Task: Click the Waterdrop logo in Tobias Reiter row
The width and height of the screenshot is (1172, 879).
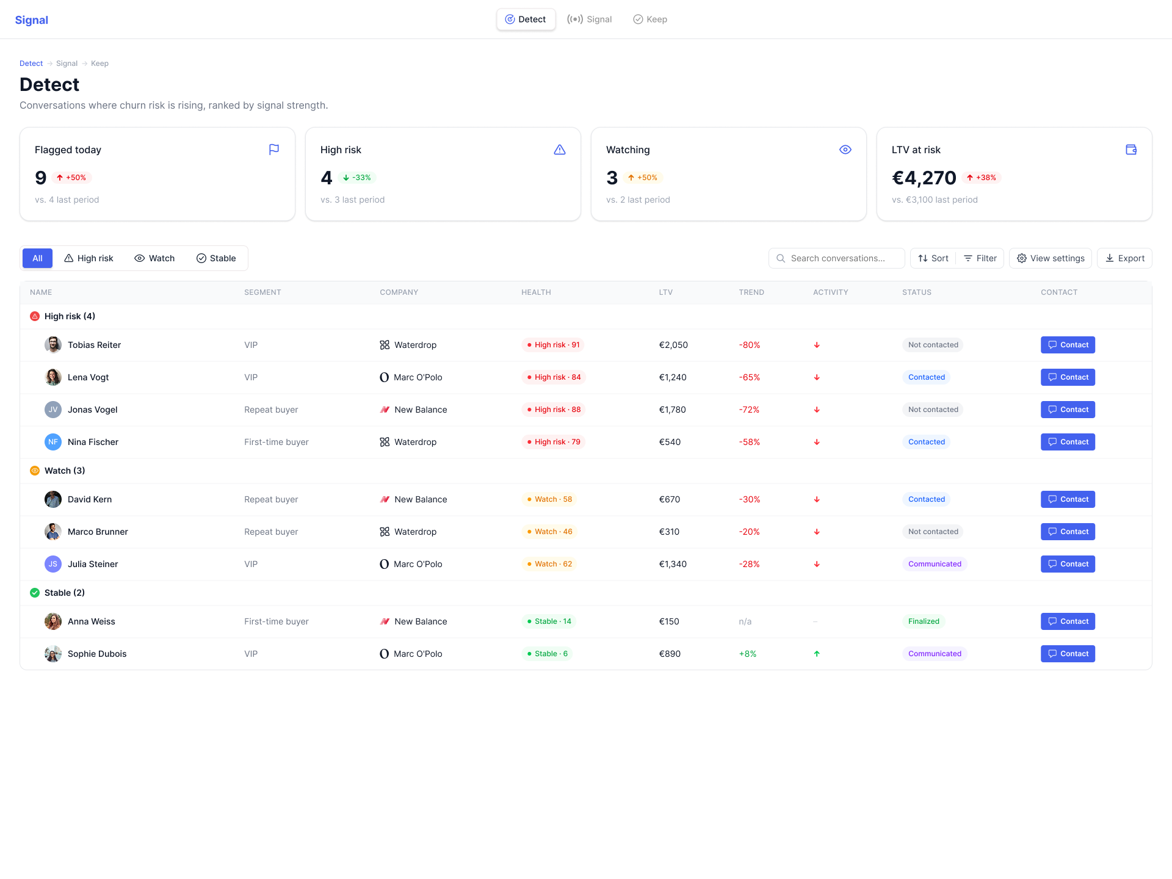Action: point(385,345)
